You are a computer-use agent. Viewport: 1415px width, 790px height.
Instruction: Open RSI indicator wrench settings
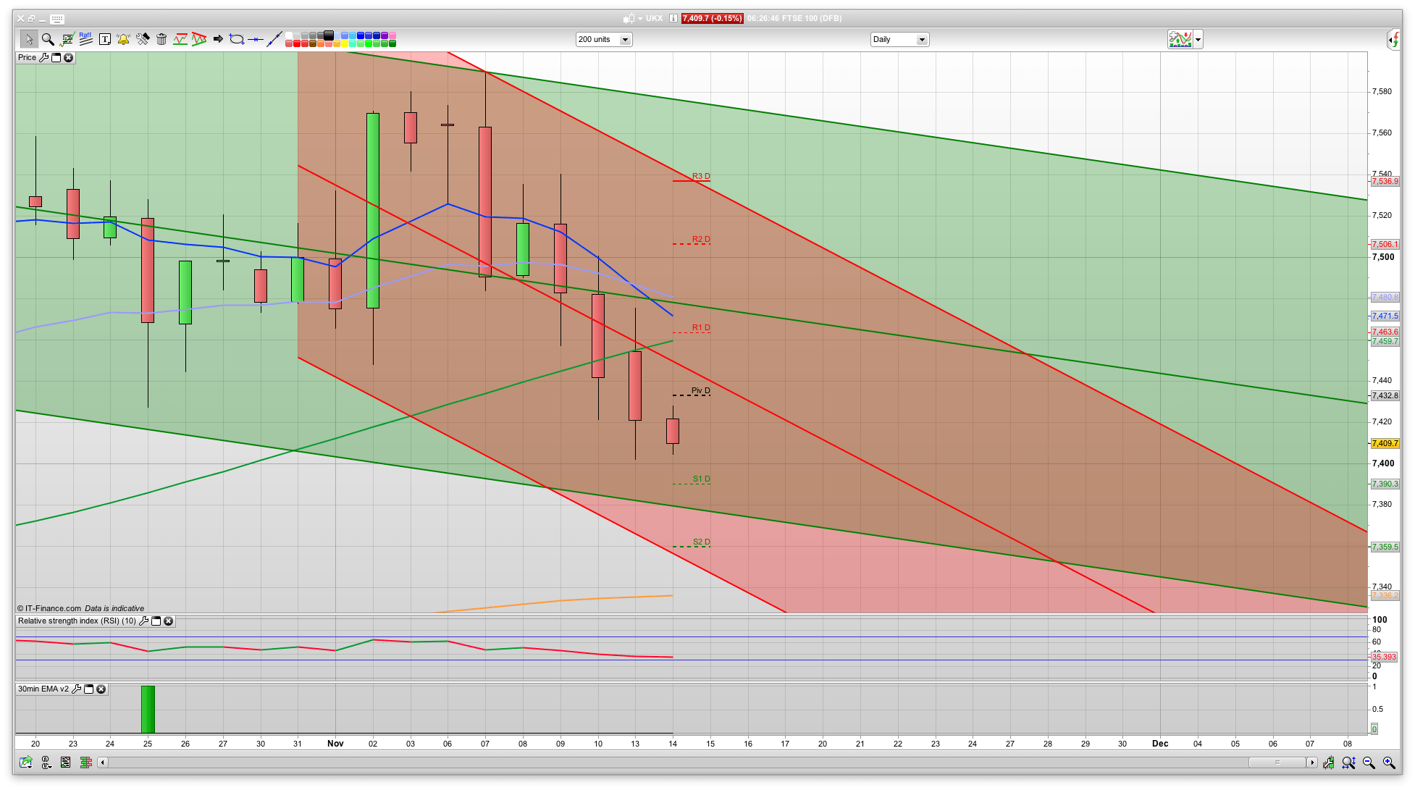[x=143, y=621]
